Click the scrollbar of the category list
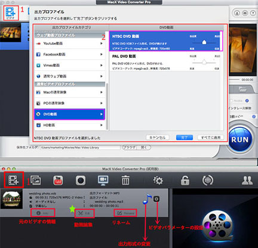 [107, 106]
